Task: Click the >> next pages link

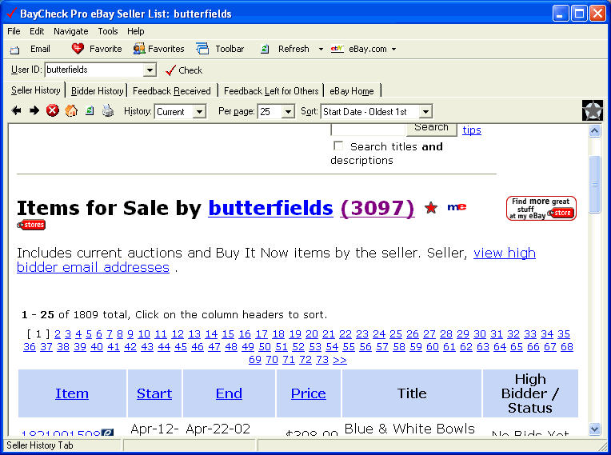Action: click(x=339, y=360)
